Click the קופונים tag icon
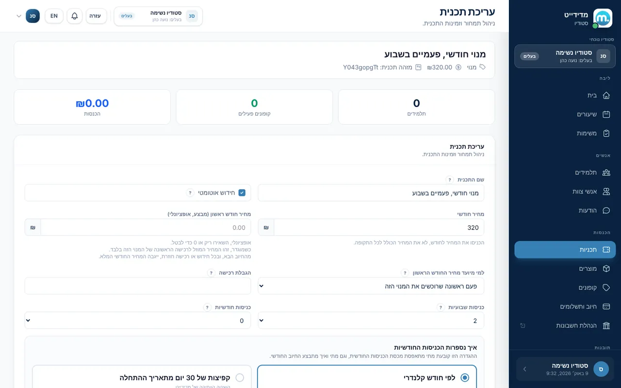The width and height of the screenshot is (621, 388). pos(606,288)
